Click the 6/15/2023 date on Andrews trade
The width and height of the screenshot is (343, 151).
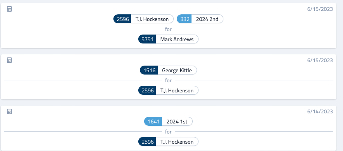(320, 9)
